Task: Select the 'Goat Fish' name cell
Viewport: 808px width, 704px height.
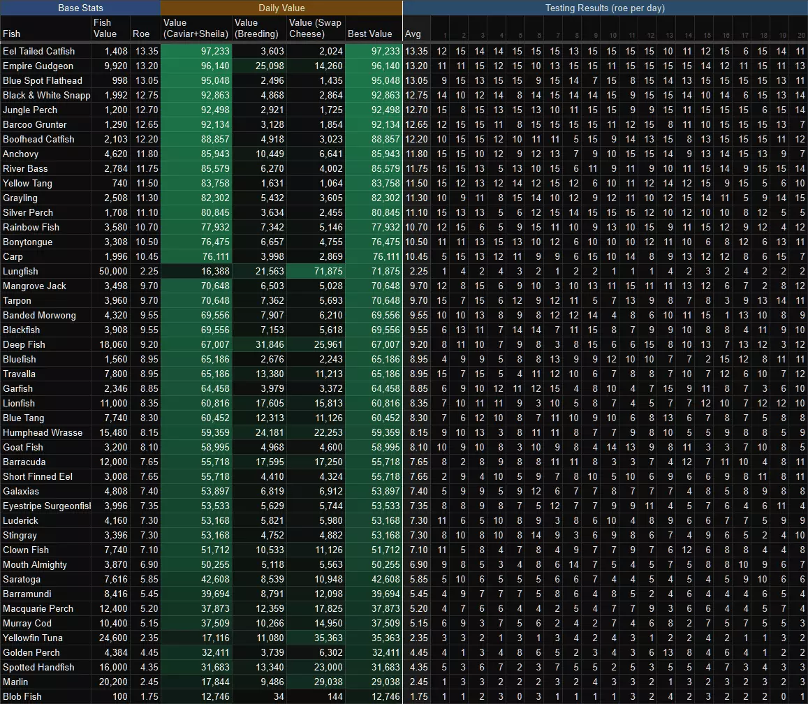Action: [x=46, y=448]
